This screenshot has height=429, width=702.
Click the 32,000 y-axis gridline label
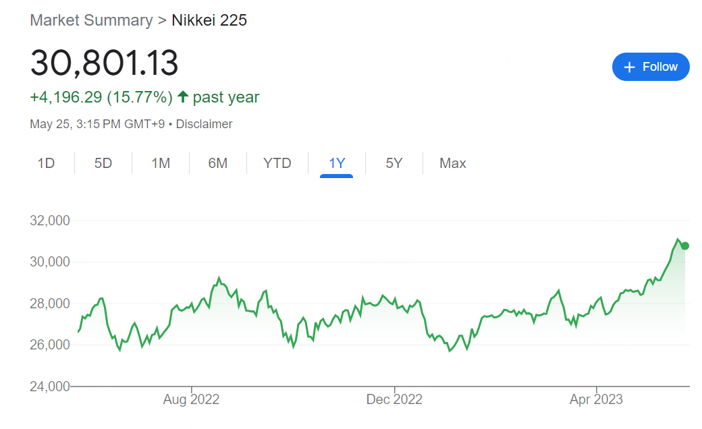click(x=51, y=221)
